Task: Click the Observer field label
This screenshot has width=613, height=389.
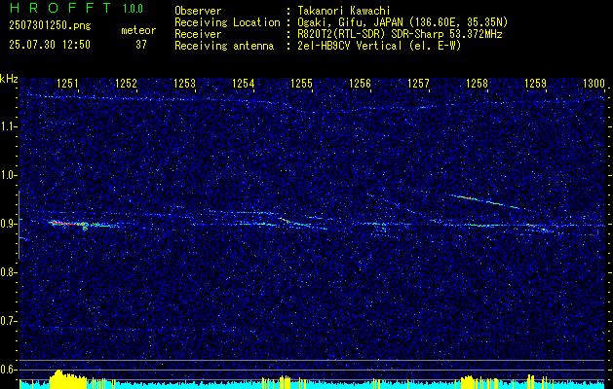Action: coord(198,11)
